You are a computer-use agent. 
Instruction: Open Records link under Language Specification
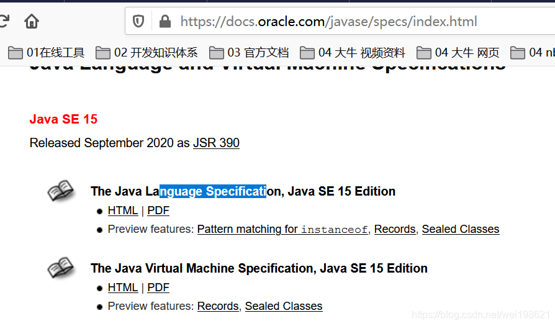coord(395,229)
